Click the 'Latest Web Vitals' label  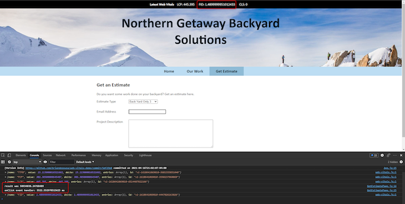(x=161, y=4)
